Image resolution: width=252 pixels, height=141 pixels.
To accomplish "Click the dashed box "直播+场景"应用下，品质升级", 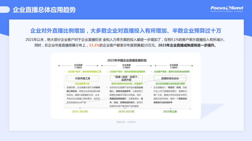I will coord(126,78).
